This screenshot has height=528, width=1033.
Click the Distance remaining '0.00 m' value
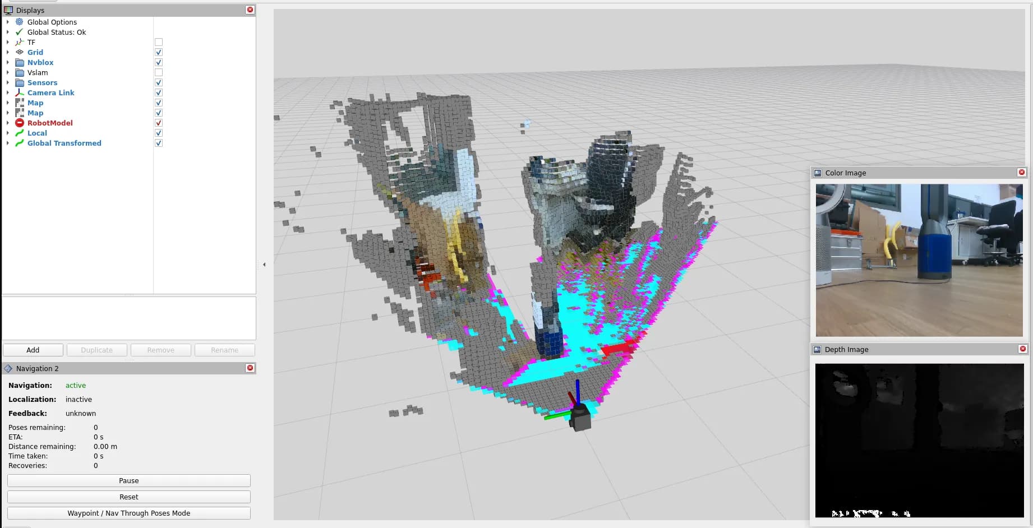(105, 446)
